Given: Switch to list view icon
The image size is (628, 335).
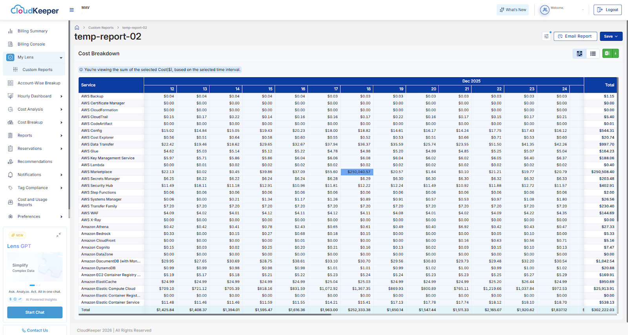Looking at the screenshot, I should [x=593, y=53].
